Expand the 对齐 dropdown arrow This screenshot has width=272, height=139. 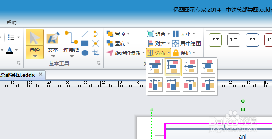(168, 43)
